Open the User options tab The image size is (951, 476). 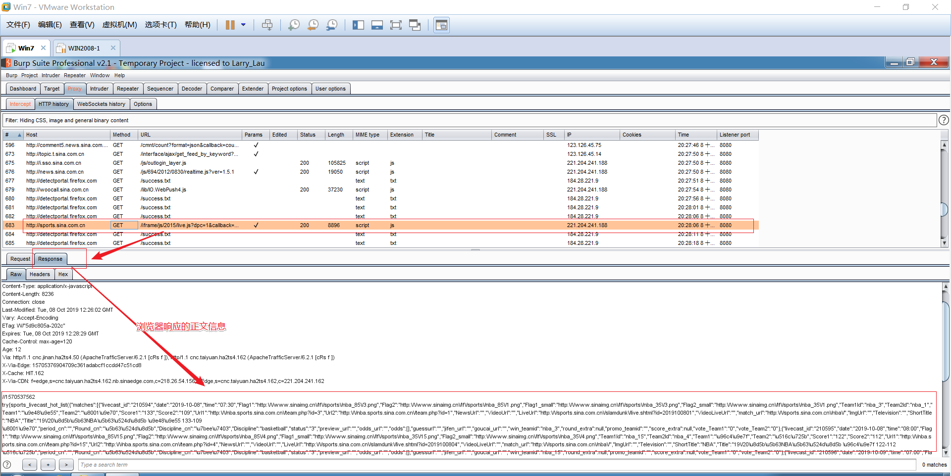point(330,89)
